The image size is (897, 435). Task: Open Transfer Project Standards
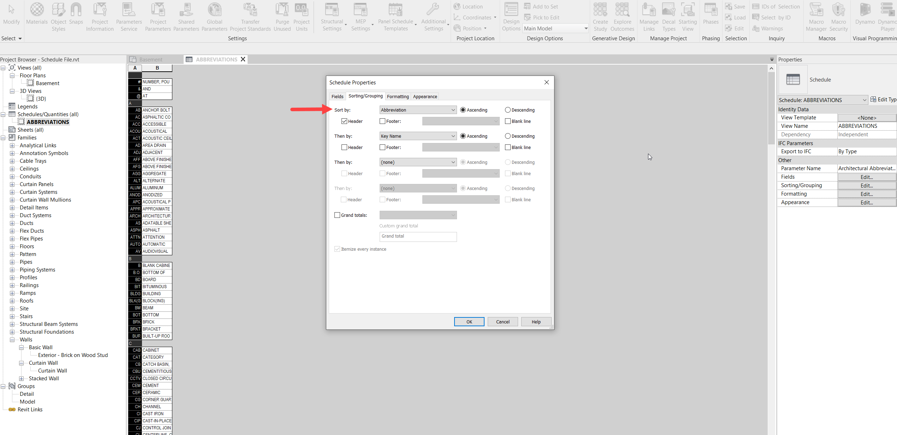[250, 16]
